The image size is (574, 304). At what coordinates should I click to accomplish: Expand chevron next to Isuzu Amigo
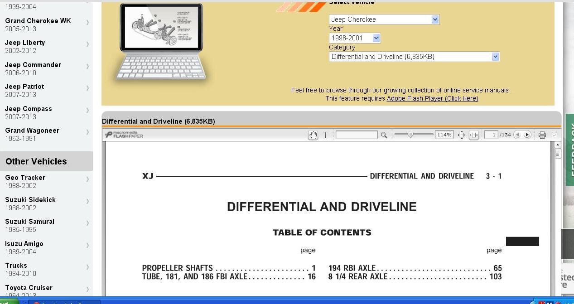click(87, 245)
